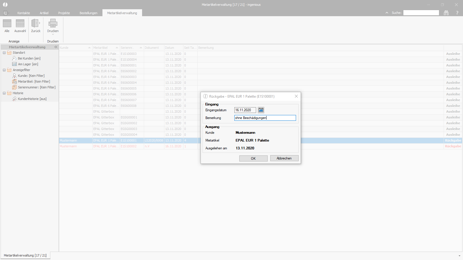The width and height of the screenshot is (463, 260).
Task: Click Rückgabe link in E1S100002 row
Action: click(453, 146)
